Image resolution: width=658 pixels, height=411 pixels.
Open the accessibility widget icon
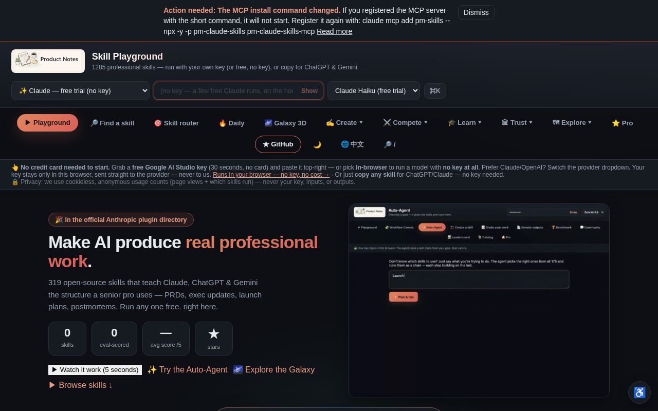point(639,393)
